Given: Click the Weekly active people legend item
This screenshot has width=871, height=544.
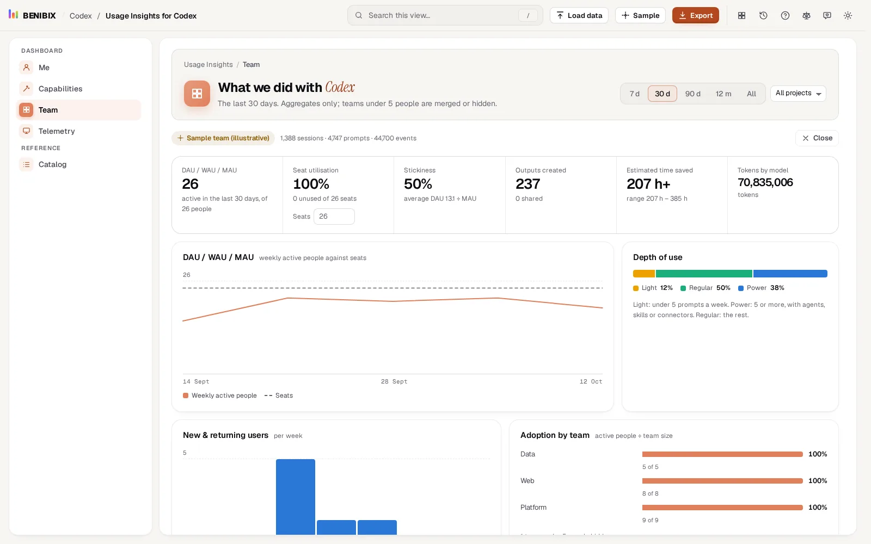Looking at the screenshot, I should (x=220, y=395).
